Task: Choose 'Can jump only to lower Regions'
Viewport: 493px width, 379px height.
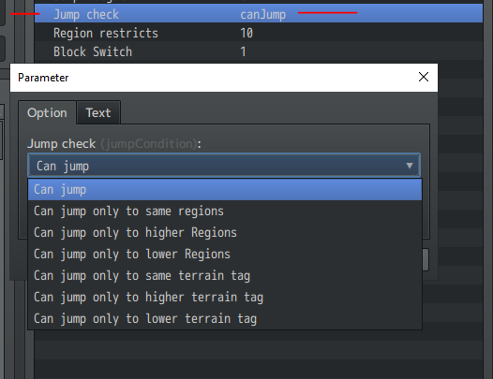Action: 225,254
